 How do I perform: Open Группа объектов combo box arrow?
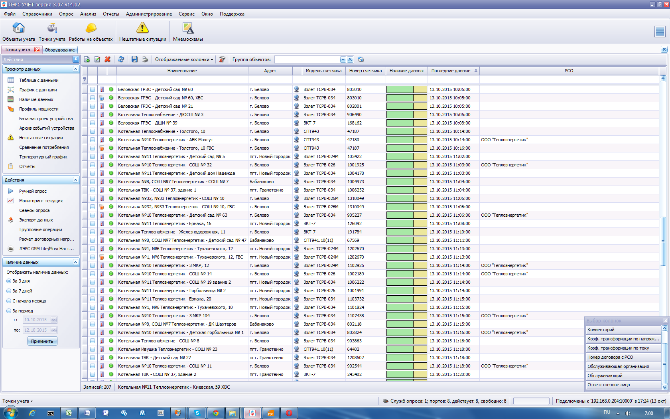pyautogui.click(x=343, y=59)
